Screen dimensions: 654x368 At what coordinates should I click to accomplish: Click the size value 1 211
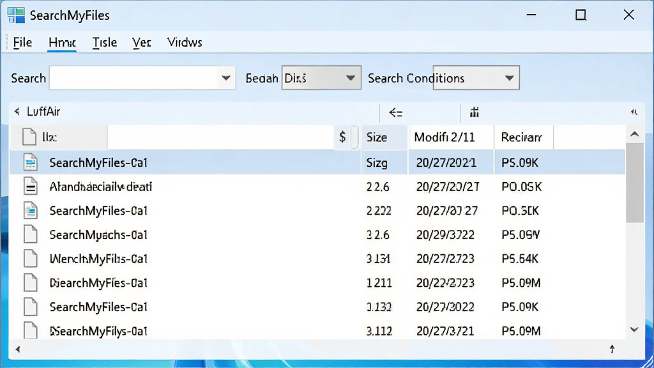point(379,283)
